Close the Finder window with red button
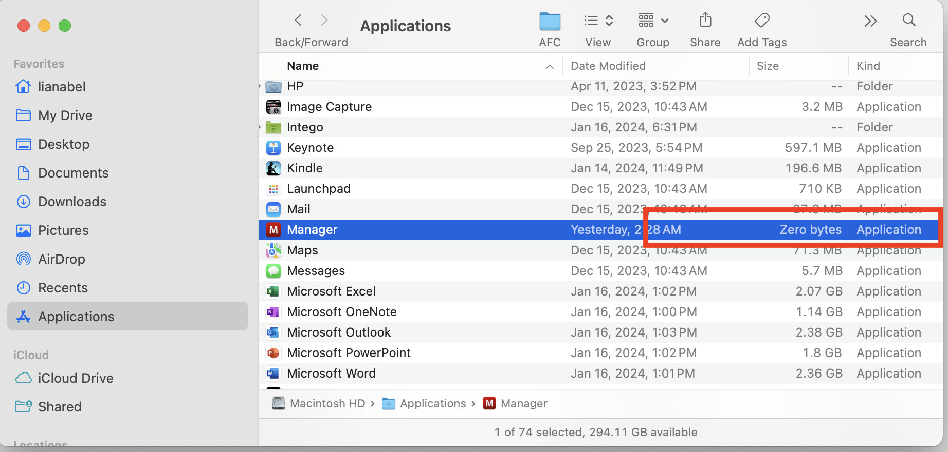948x452 pixels. tap(24, 26)
